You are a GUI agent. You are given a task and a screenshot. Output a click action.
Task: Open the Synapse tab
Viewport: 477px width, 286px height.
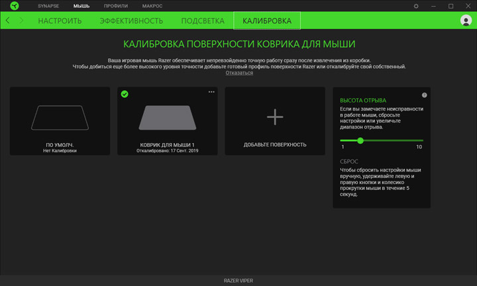point(48,6)
